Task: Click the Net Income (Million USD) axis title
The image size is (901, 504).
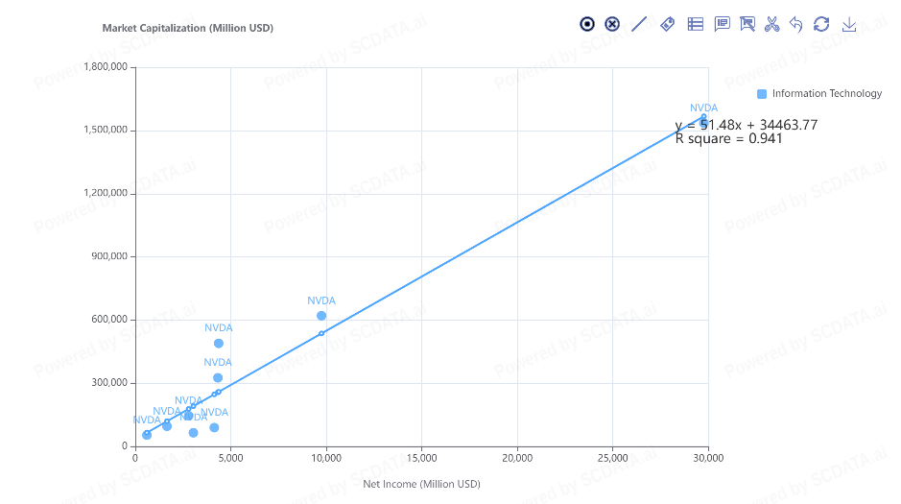Action: click(x=421, y=484)
